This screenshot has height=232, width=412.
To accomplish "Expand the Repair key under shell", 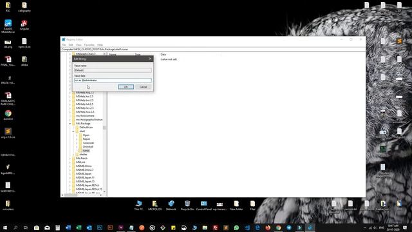I will click(x=77, y=139).
